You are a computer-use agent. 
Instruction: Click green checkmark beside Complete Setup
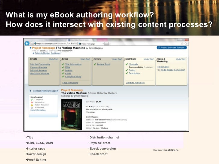coord(63,77)
